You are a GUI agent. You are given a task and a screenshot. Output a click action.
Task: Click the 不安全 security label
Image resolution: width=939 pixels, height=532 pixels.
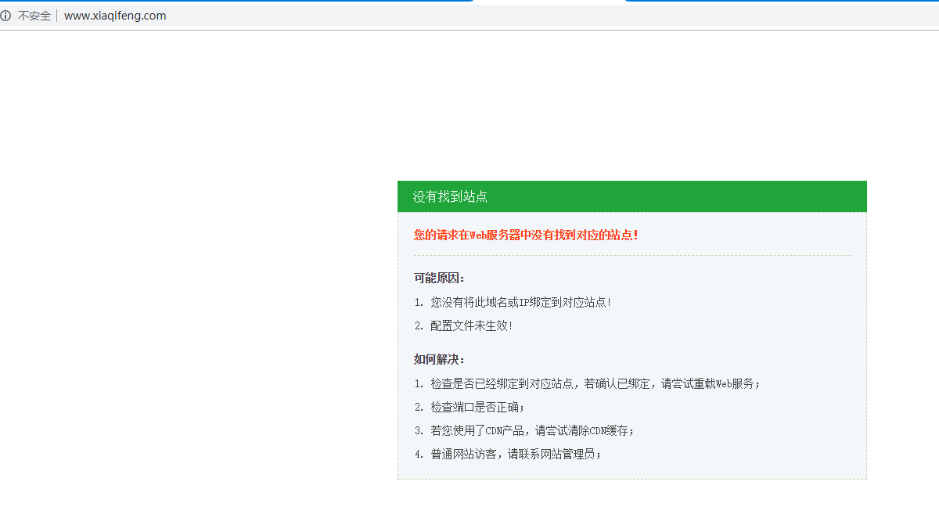pyautogui.click(x=34, y=16)
